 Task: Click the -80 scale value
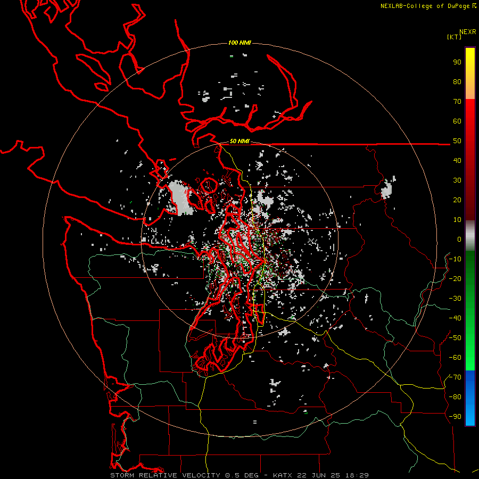[455, 397]
